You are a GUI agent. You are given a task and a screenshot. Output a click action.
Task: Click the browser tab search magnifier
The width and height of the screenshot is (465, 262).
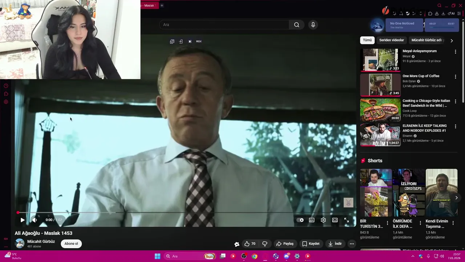click(x=439, y=5)
